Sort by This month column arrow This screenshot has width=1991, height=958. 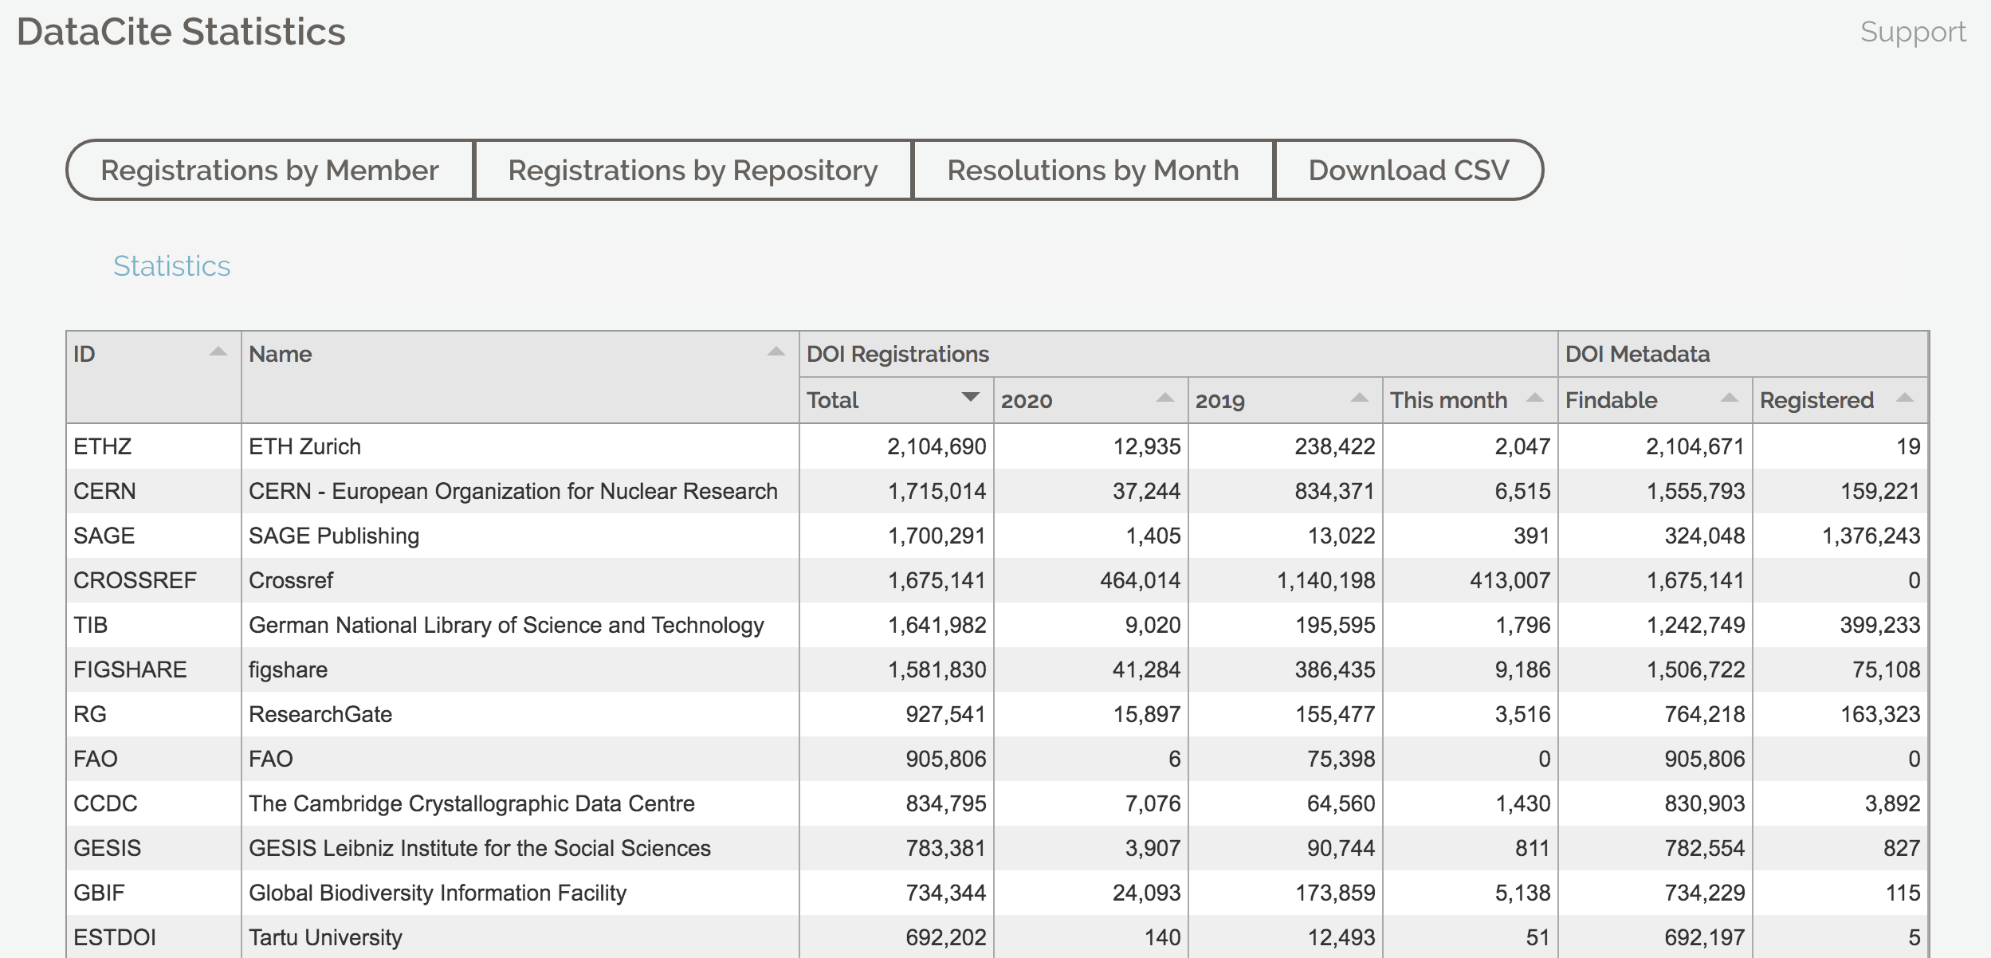1535,398
